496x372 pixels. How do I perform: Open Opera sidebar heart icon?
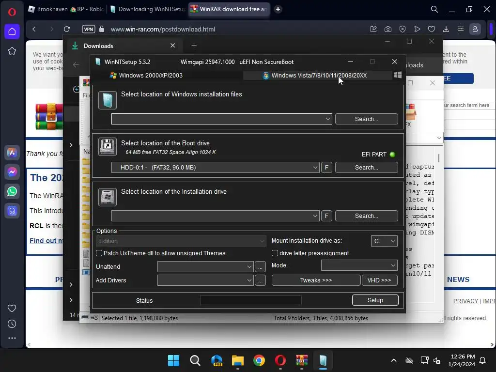pyautogui.click(x=12, y=308)
